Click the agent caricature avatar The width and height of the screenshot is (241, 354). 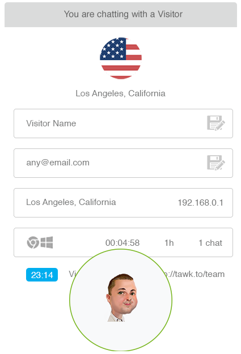tap(122, 297)
